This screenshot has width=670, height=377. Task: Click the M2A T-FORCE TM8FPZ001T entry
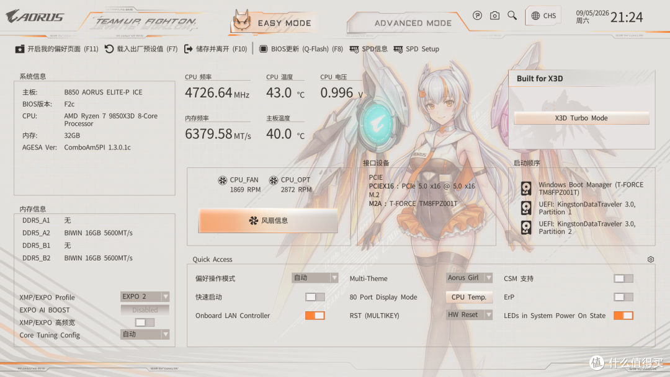click(x=413, y=203)
